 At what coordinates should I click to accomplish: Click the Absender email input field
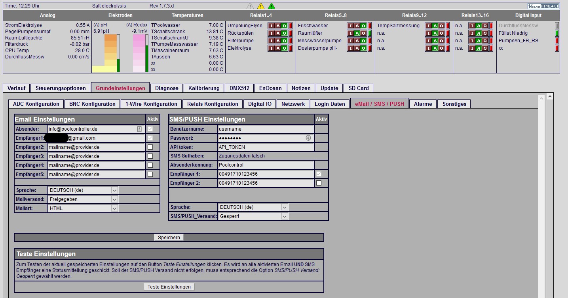(x=96, y=129)
